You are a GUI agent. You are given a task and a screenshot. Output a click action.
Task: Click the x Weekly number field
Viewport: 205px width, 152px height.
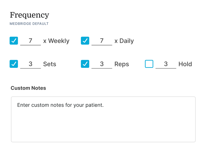click(x=30, y=41)
